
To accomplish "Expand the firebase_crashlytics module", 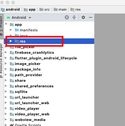I will tap(6, 52).
